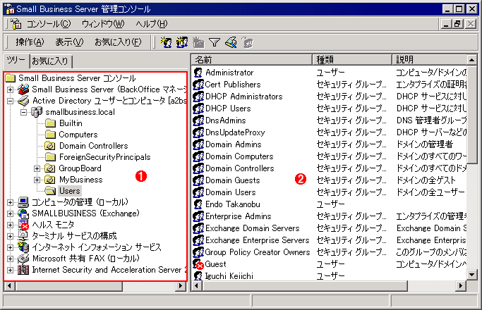Select the Builtin folder in tree
This screenshot has height=310, width=482.
point(71,123)
